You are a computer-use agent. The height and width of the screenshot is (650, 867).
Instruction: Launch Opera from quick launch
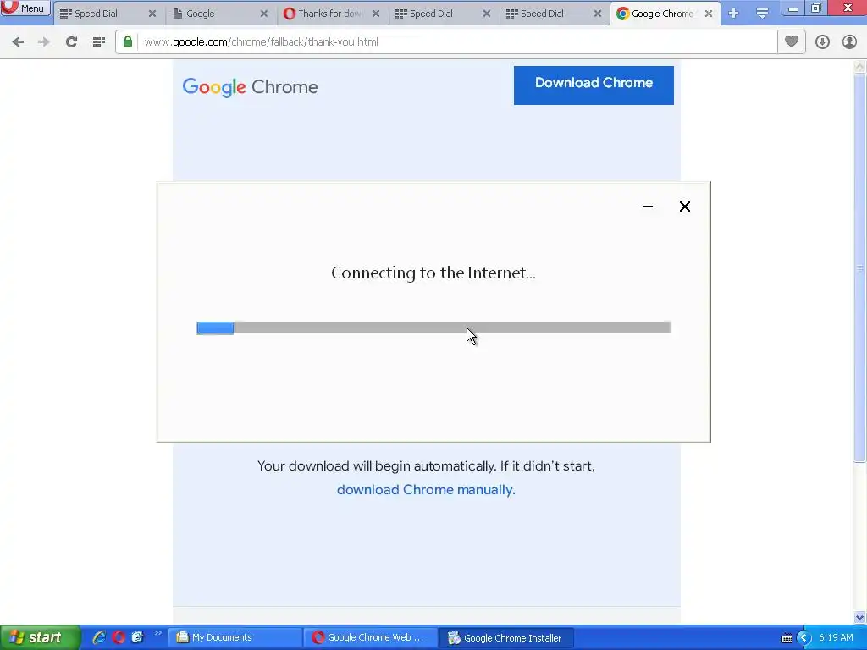pyautogui.click(x=119, y=637)
